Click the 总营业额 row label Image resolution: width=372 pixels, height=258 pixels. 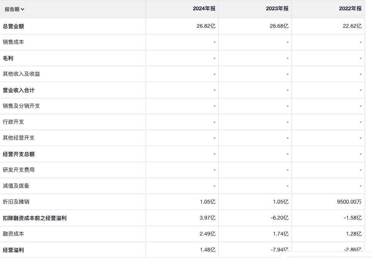[x=14, y=26]
